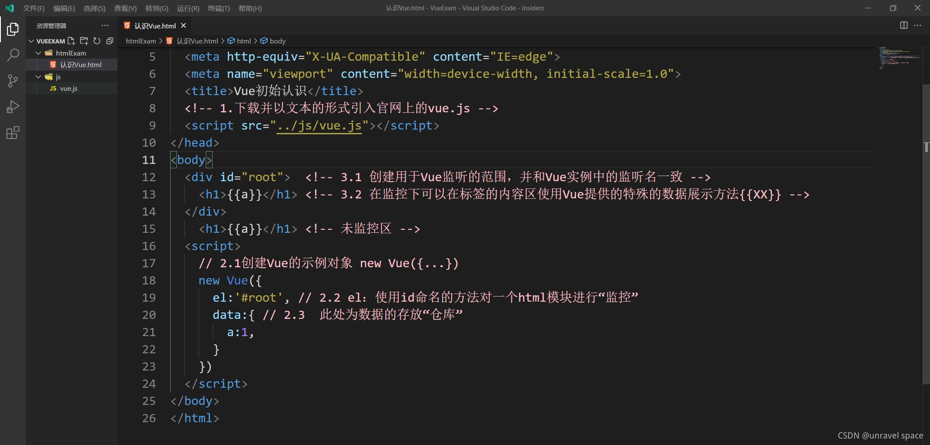Open the 终端(T) menu
The height and width of the screenshot is (445, 930).
(x=219, y=8)
